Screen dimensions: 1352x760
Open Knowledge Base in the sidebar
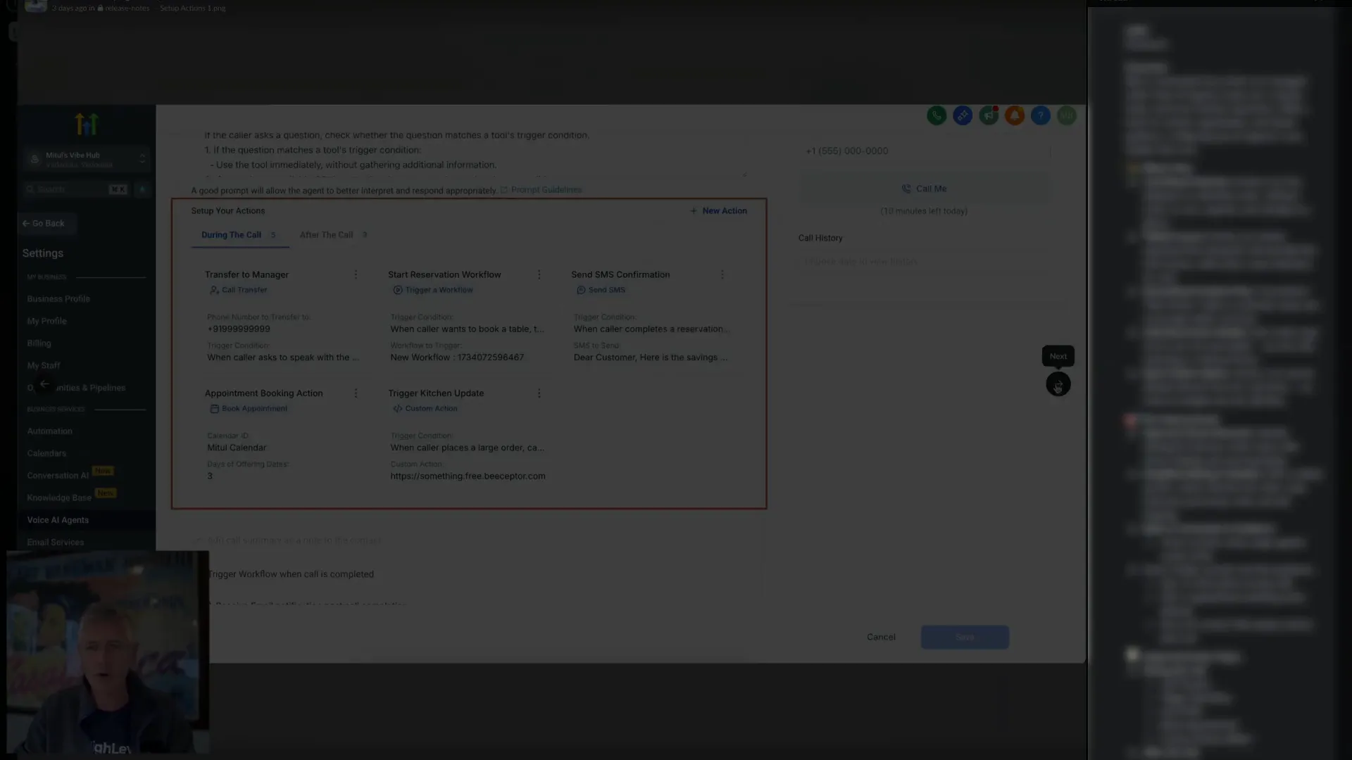tap(59, 498)
